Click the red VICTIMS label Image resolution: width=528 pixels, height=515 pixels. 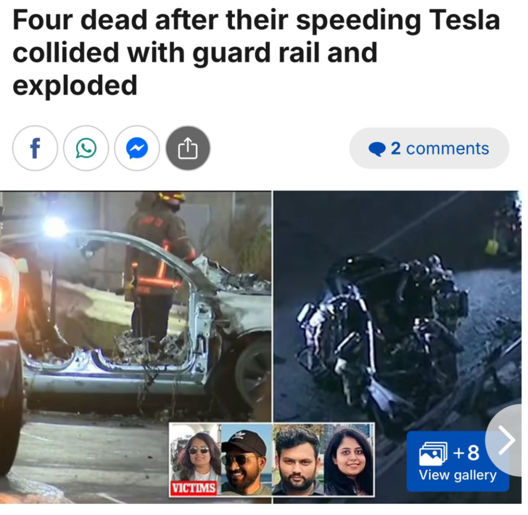(194, 488)
